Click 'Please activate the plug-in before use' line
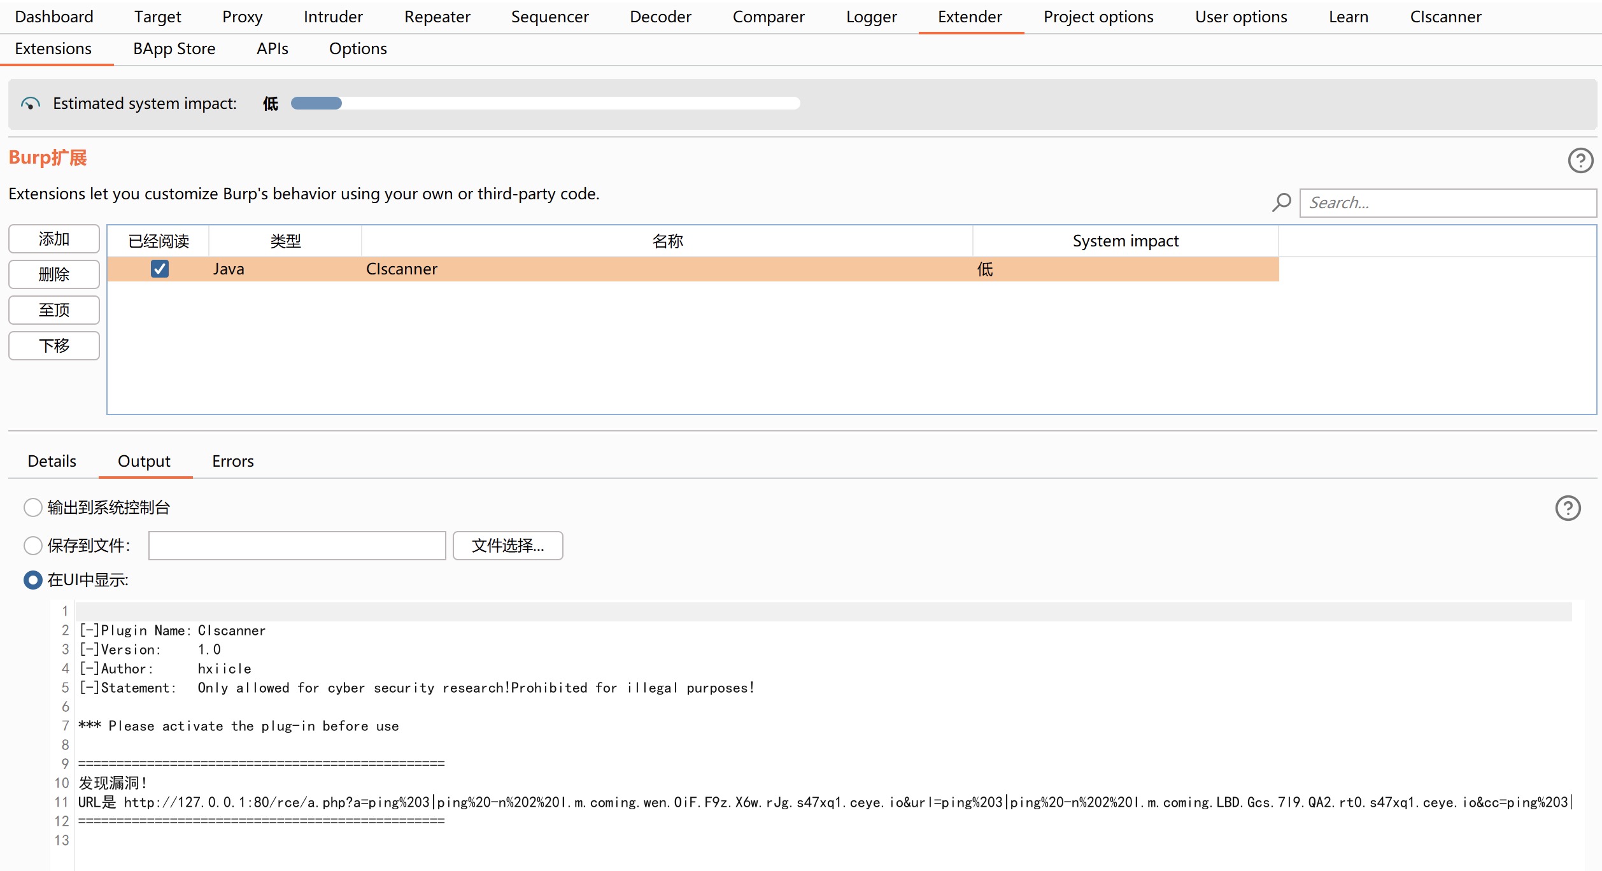The height and width of the screenshot is (871, 1602). pos(239,726)
